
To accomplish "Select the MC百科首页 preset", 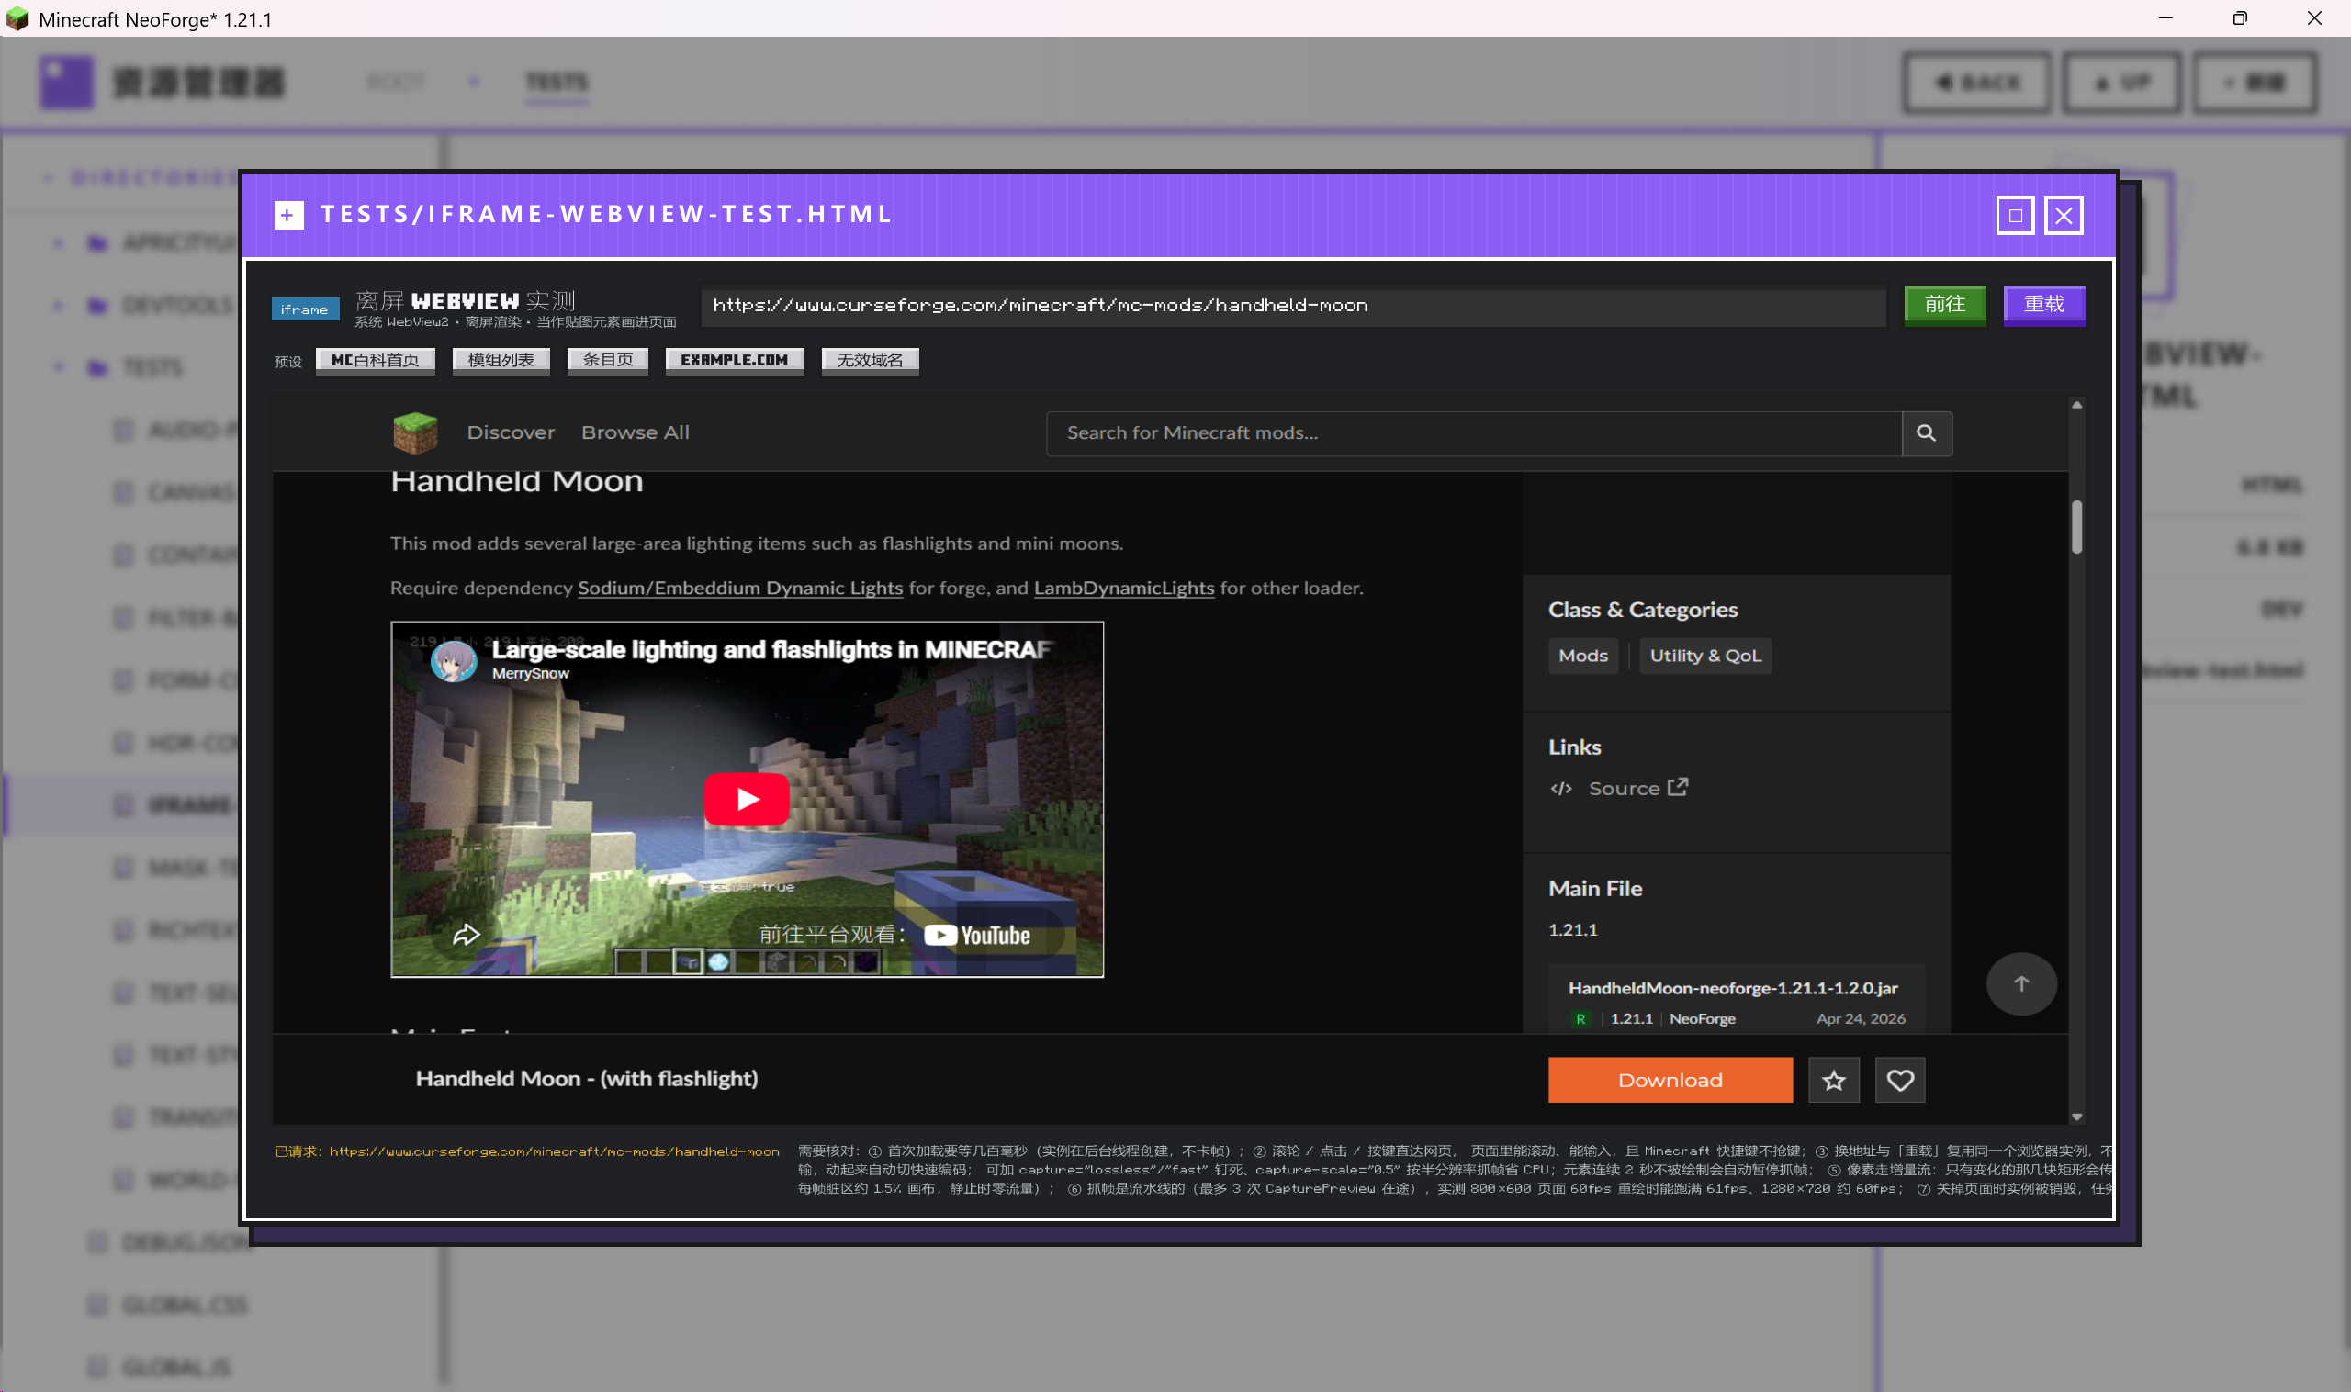I will coord(376,360).
